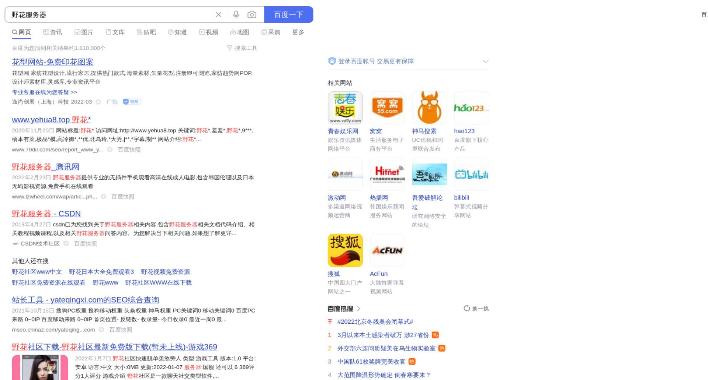The height and width of the screenshot is (380, 708).
Task: Select the 网页 tab
Action: [21, 32]
